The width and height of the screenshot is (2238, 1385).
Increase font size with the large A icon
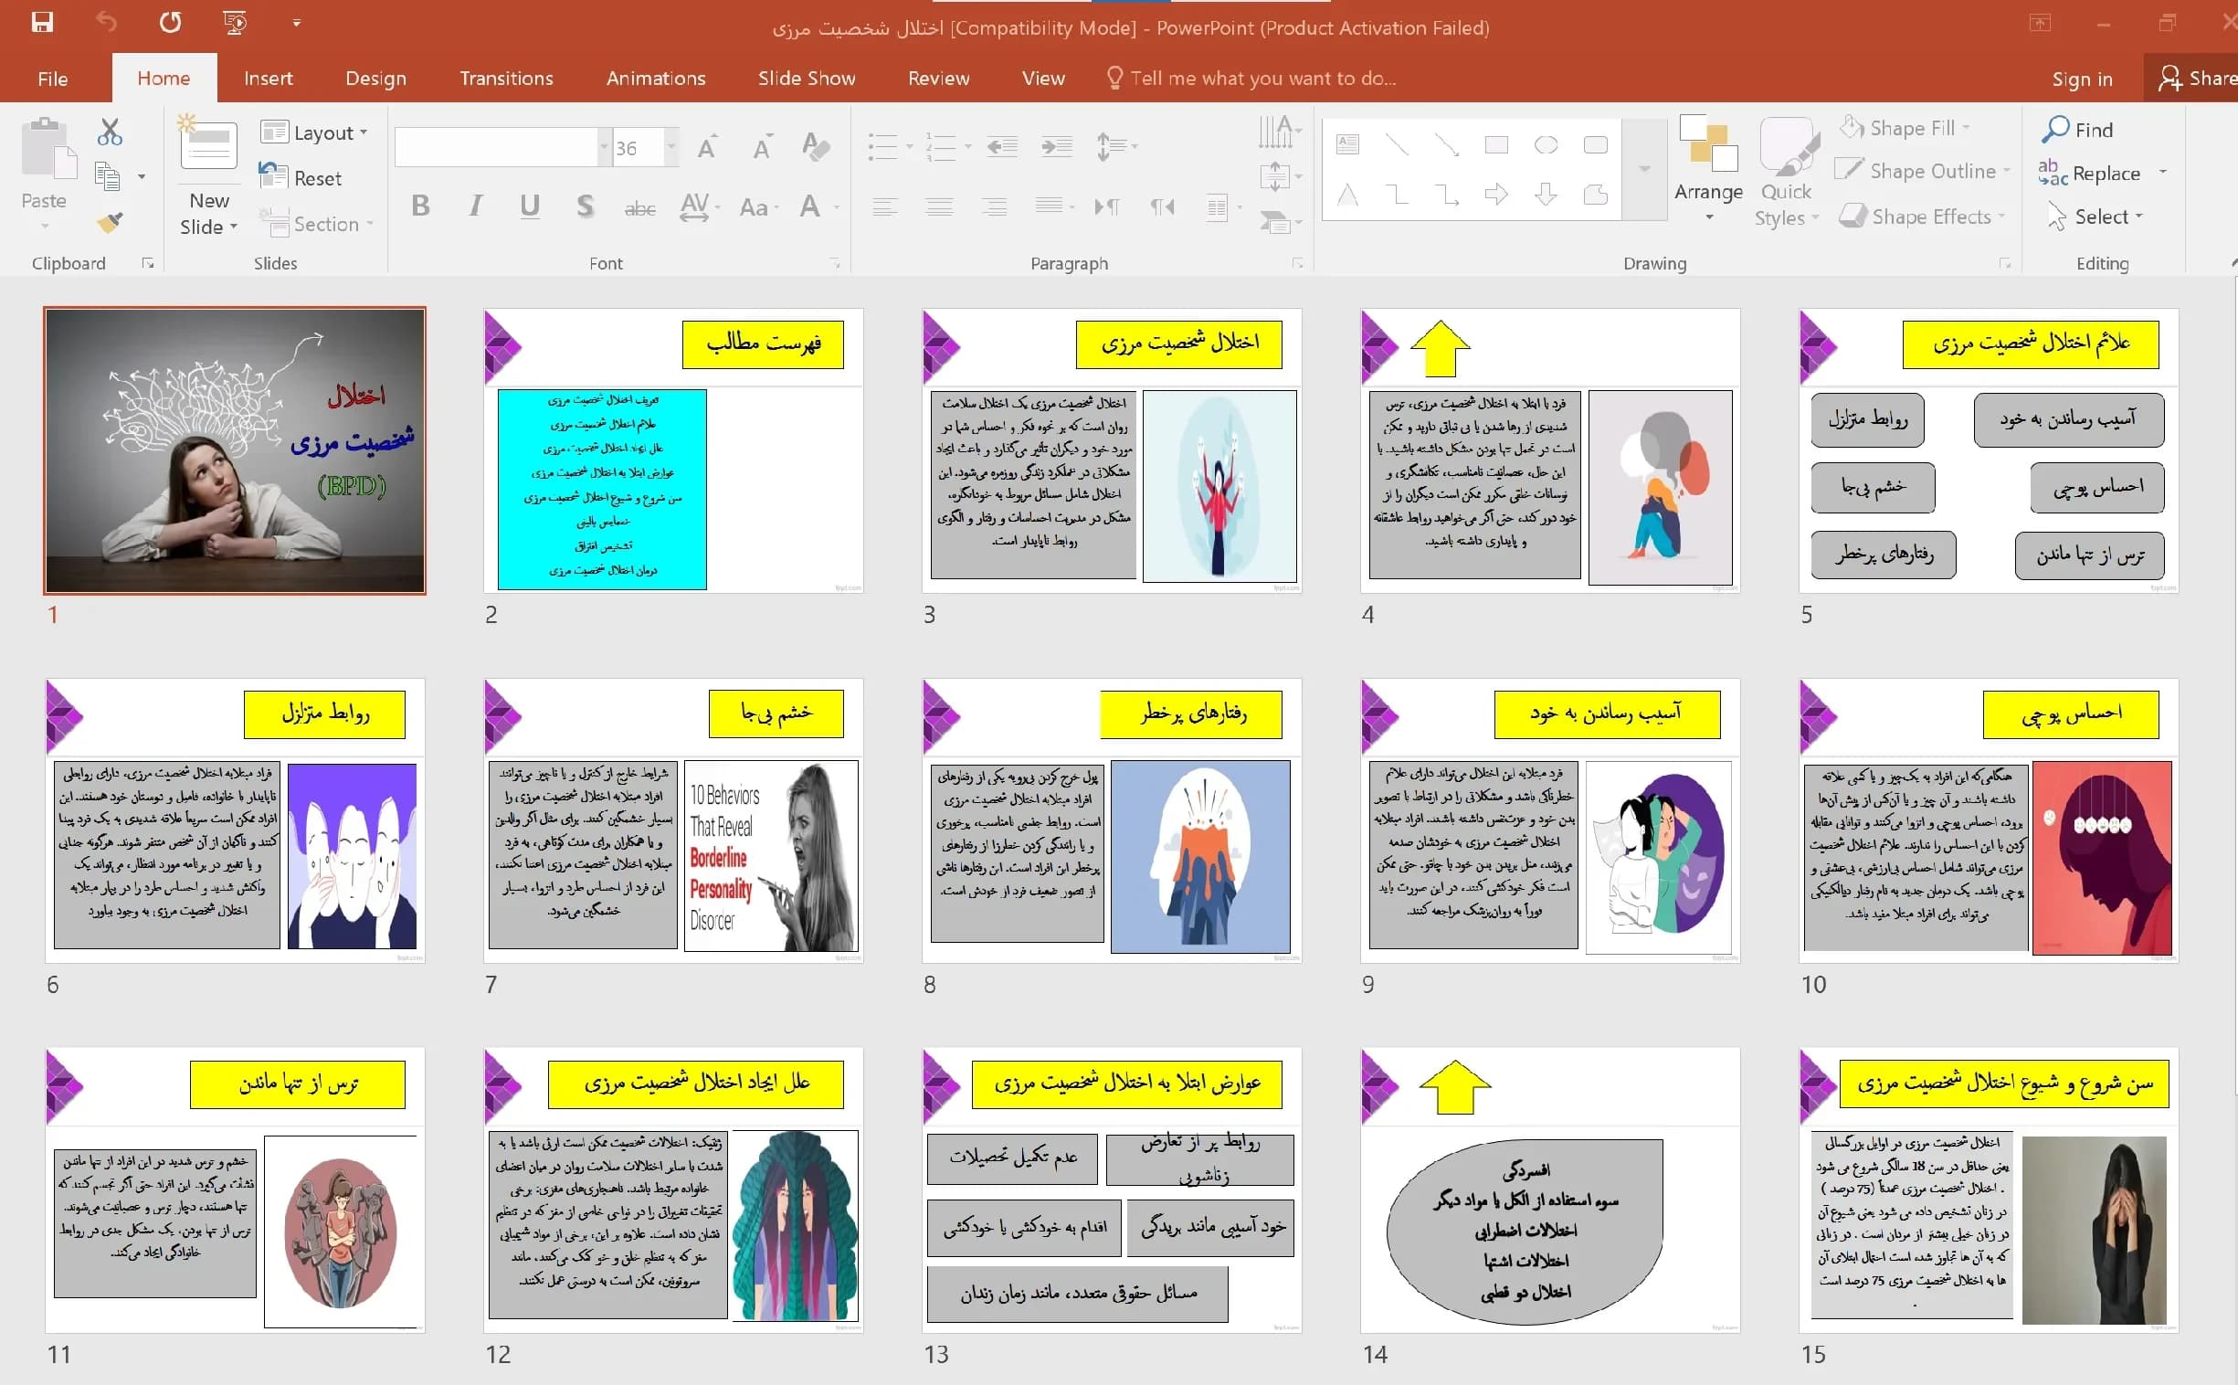[707, 147]
